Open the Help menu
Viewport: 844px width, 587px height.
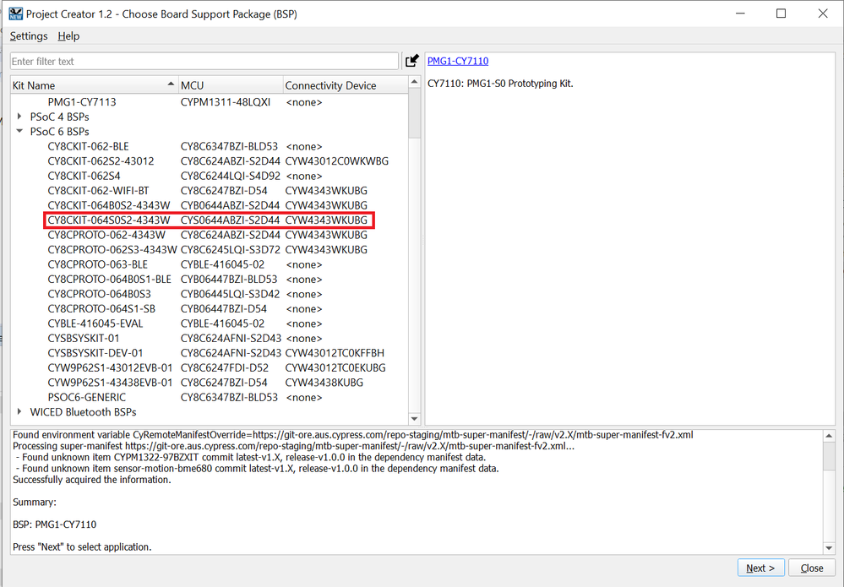tap(68, 36)
